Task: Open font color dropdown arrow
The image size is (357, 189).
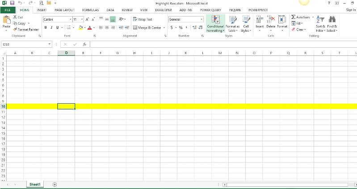Action: pos(94,28)
